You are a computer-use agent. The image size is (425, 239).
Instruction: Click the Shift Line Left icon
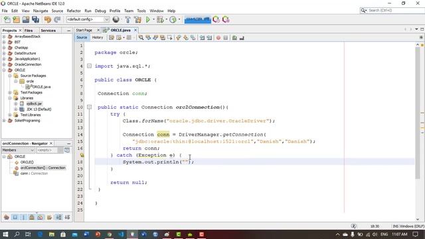coord(202,38)
